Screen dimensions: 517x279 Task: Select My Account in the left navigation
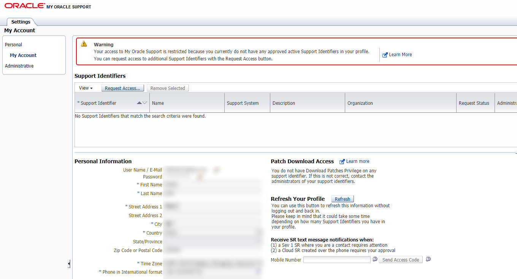tap(23, 55)
